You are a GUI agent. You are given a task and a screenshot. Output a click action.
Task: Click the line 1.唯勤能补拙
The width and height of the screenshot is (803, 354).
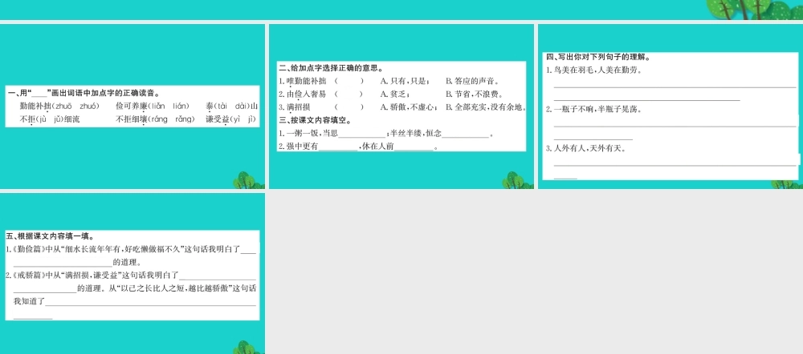[x=302, y=81]
